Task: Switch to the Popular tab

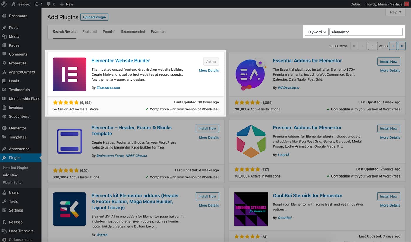Action: coord(109,32)
